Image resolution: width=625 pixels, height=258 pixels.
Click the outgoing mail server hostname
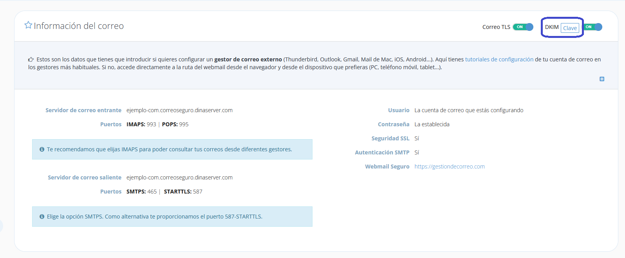pyautogui.click(x=179, y=177)
